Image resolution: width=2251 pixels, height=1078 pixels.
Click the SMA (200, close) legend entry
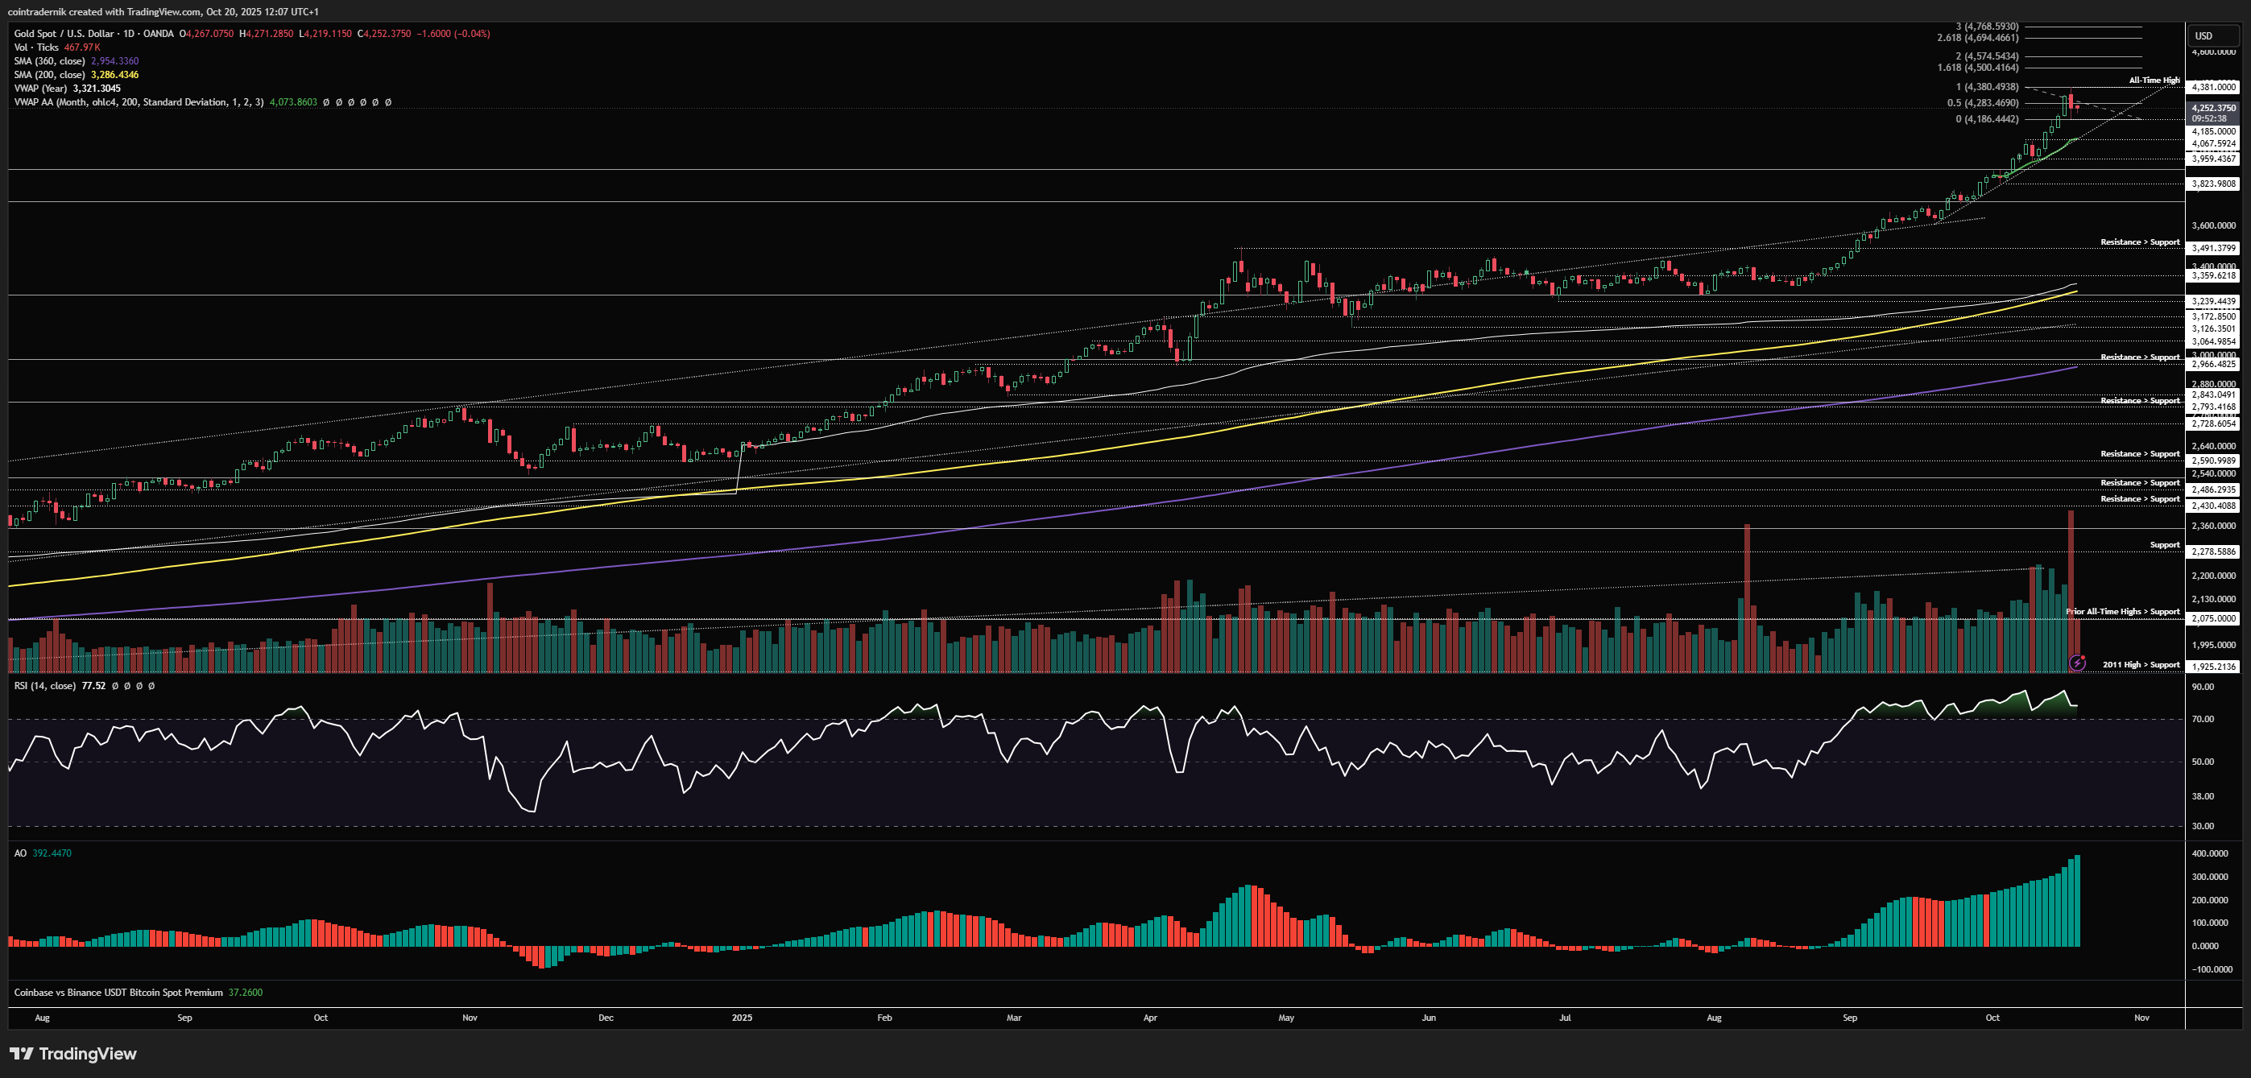(x=49, y=74)
